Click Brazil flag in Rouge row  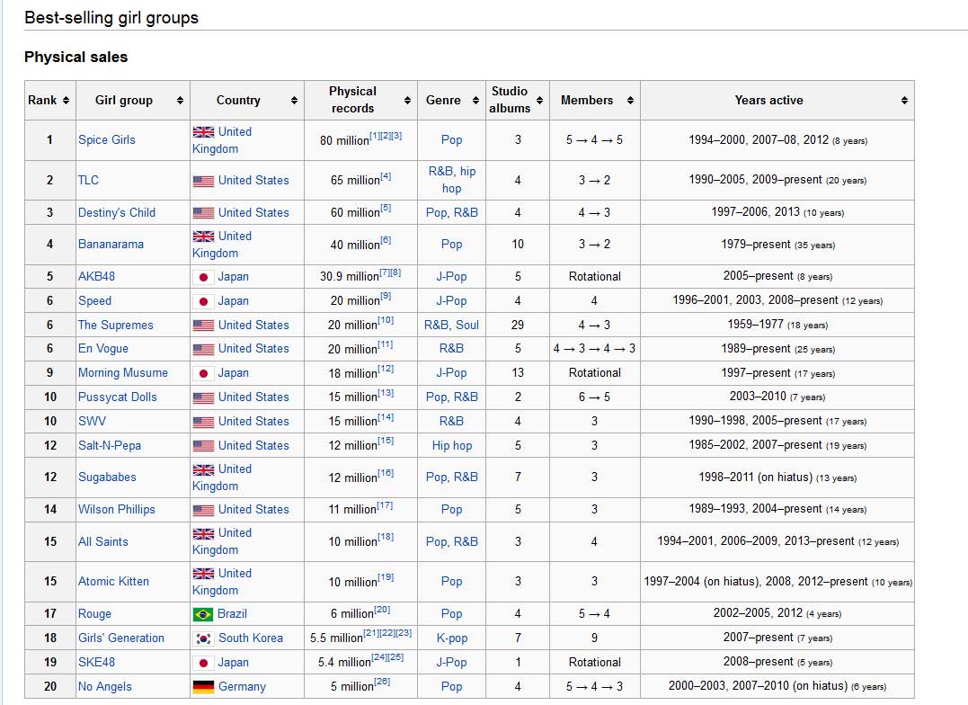coord(202,614)
